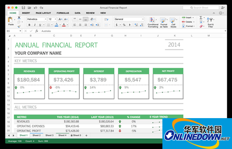Click the fx insert function icon

37,31
